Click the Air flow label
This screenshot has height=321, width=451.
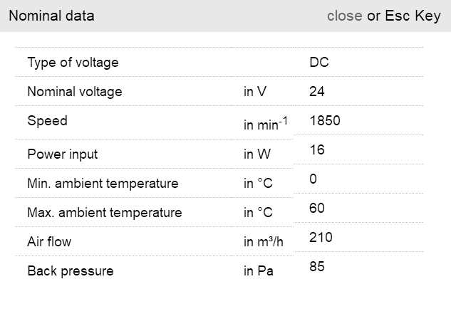(x=49, y=242)
